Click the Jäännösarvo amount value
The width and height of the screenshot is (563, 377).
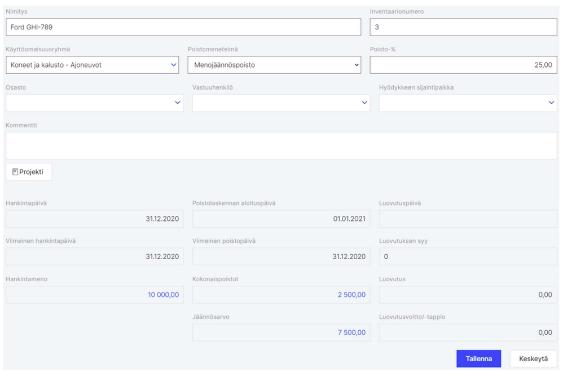click(x=351, y=332)
